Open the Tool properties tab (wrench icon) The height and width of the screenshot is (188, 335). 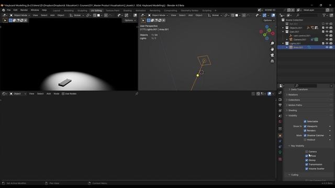[280, 93]
